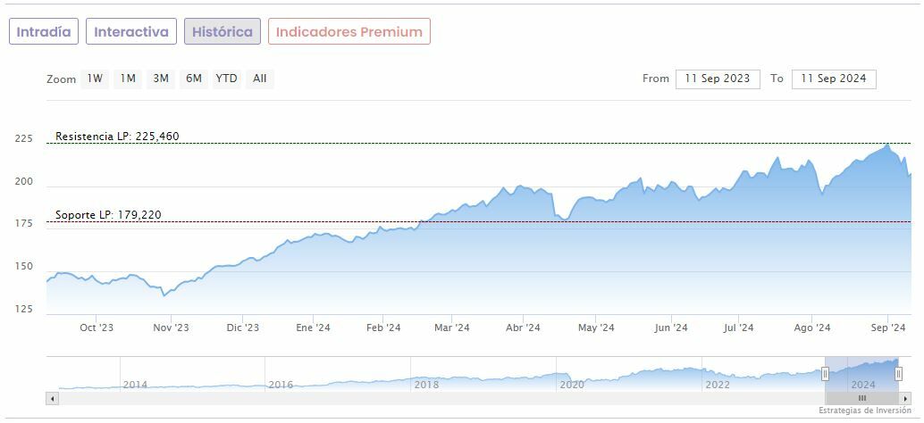The width and height of the screenshot is (924, 423).
Task: Click the Resistencia LP 225,460 line label
Action: click(117, 137)
